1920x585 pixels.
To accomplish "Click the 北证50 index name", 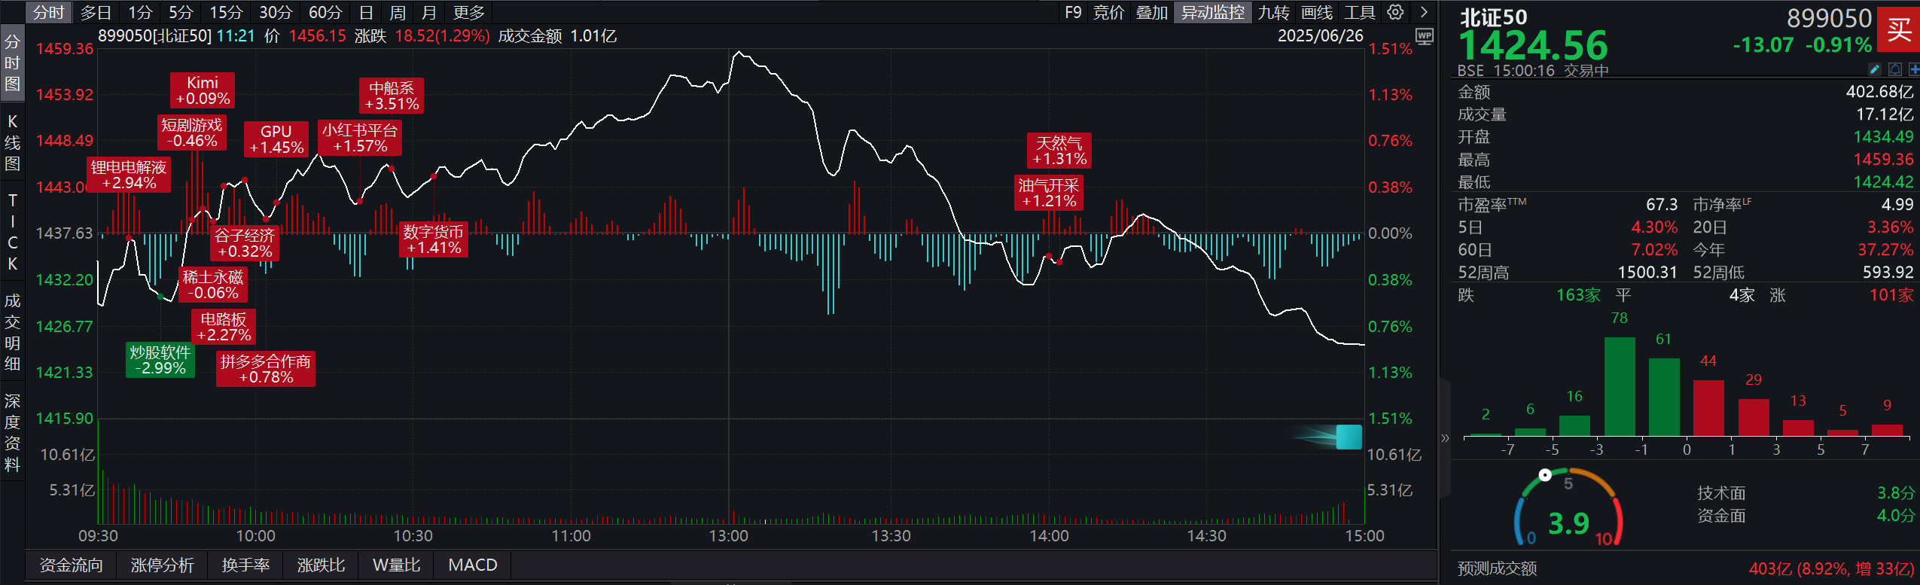I will click(1494, 17).
